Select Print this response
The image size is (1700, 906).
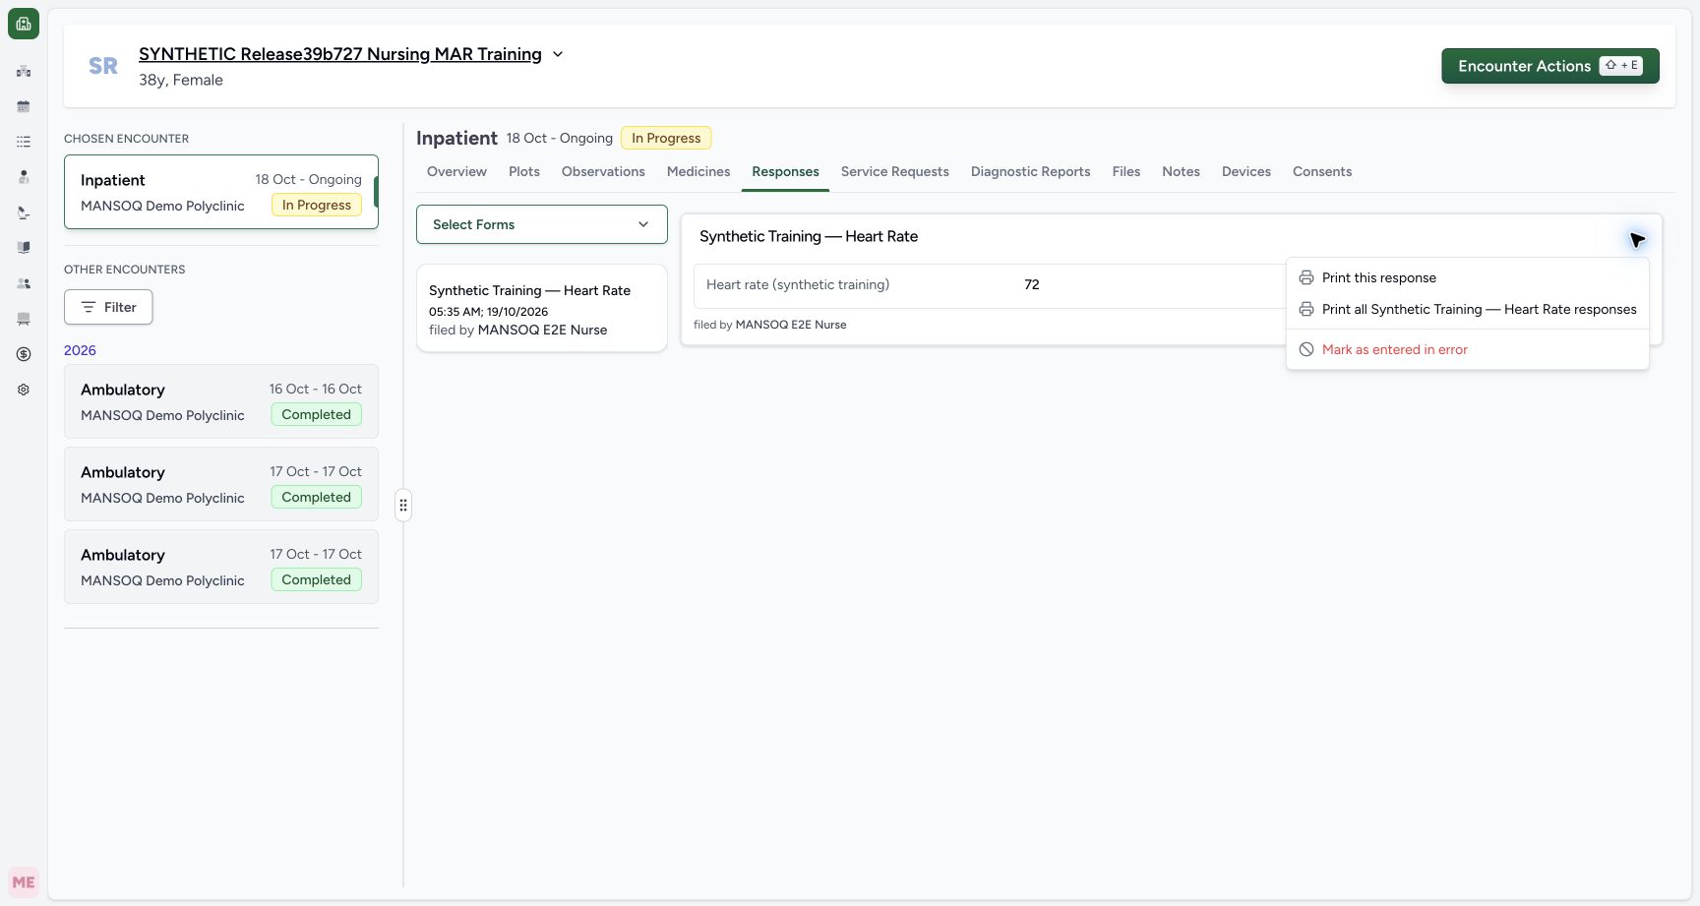coord(1468,277)
